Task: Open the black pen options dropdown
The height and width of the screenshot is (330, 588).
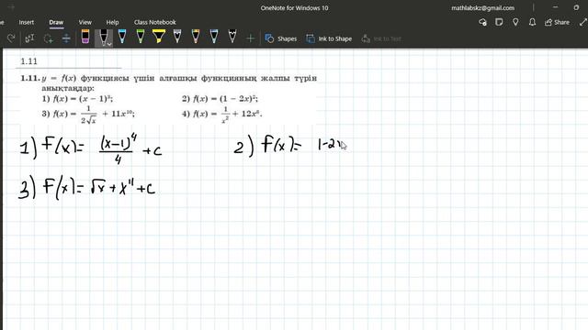Action: [109, 43]
